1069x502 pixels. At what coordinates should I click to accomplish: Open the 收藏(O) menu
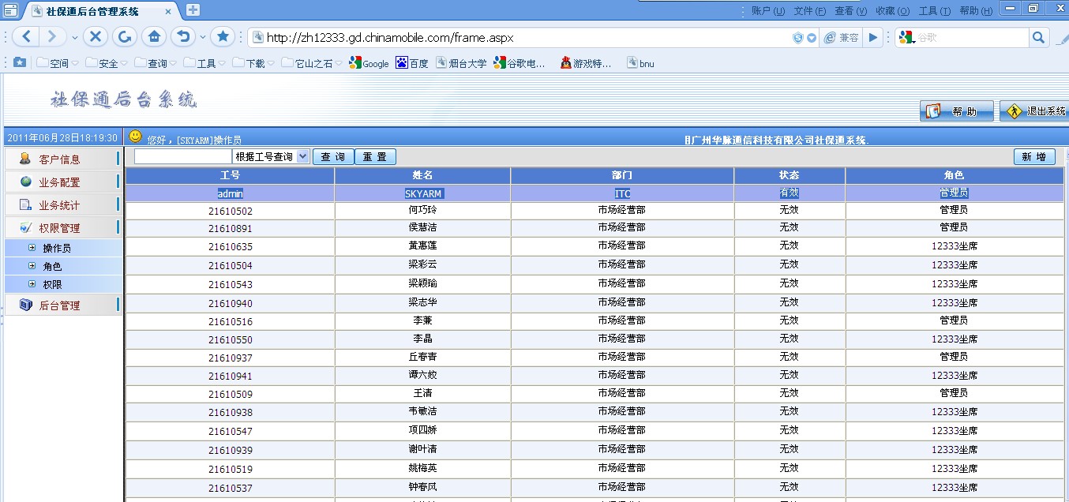[892, 11]
